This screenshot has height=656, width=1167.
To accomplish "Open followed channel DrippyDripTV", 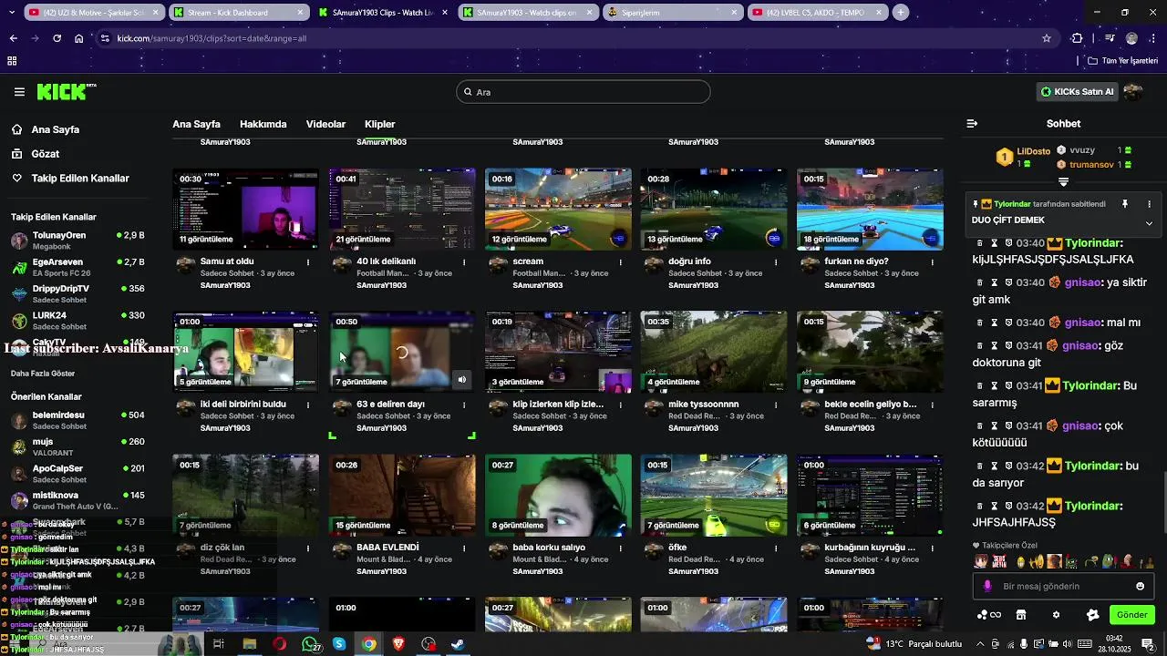I will pyautogui.click(x=77, y=293).
